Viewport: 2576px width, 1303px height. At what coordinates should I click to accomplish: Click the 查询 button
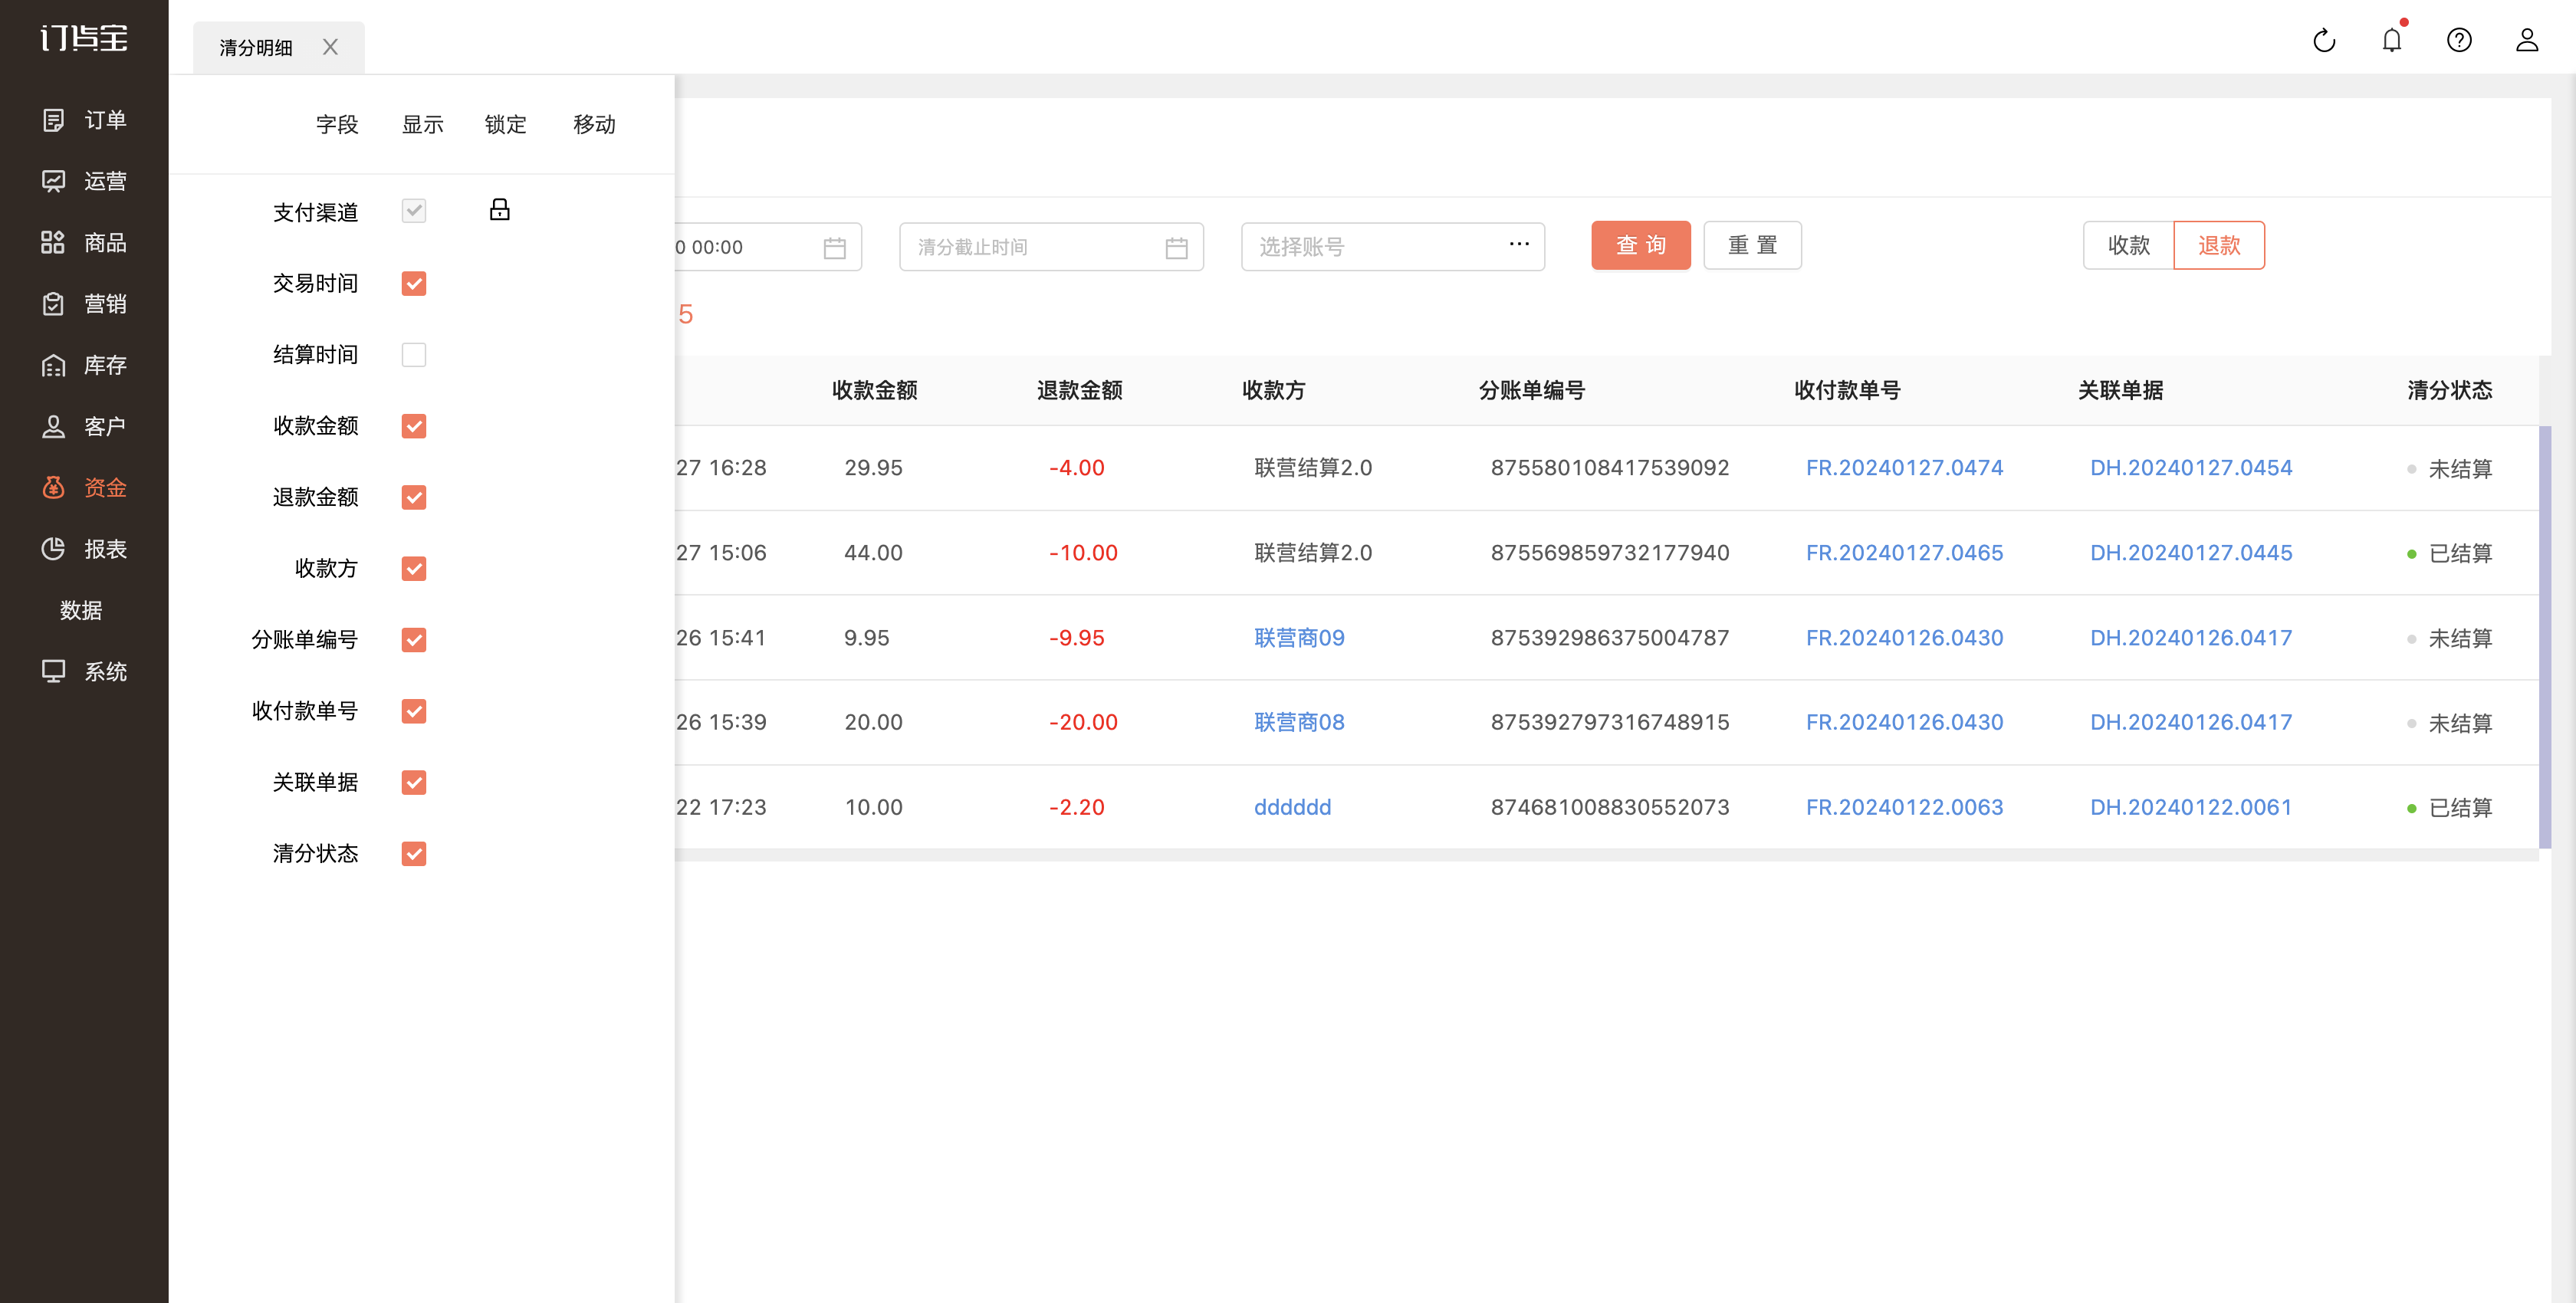tap(1641, 245)
